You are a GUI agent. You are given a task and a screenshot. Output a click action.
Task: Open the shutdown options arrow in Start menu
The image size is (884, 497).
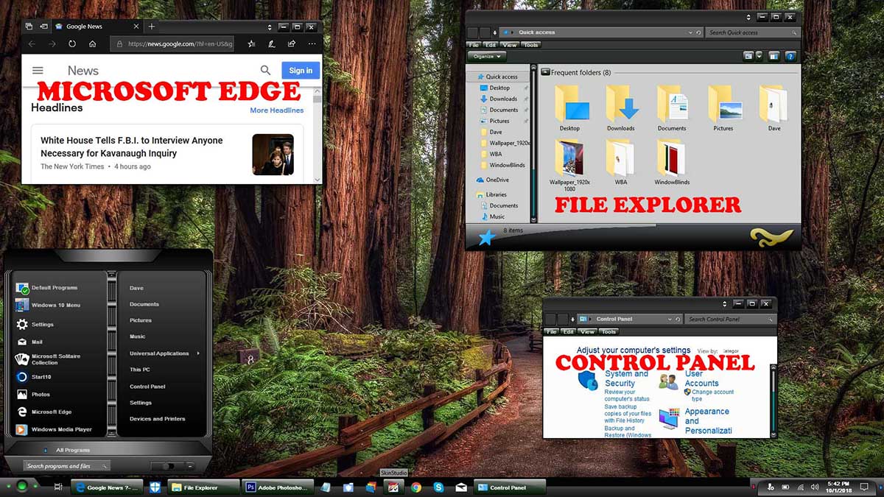point(189,466)
